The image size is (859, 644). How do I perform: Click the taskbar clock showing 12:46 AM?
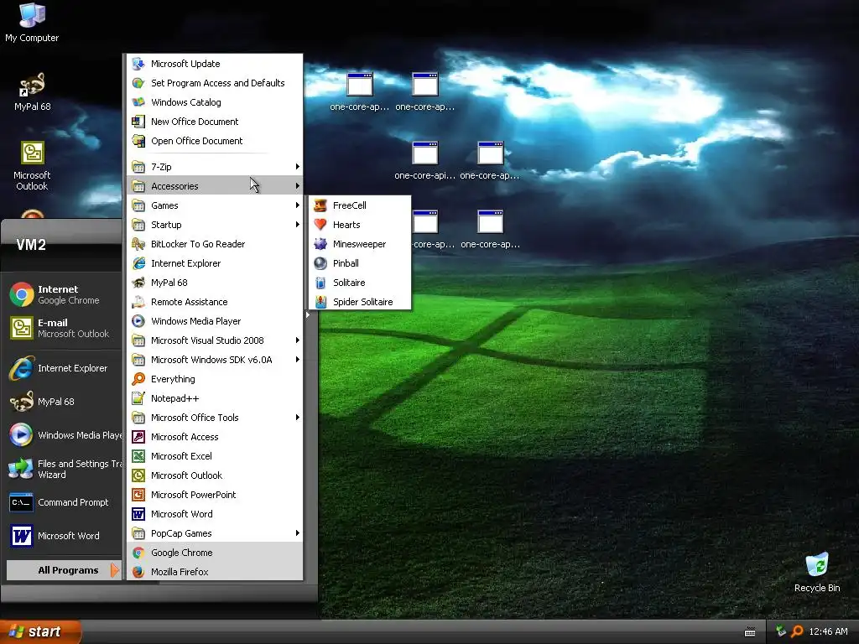[x=828, y=631]
